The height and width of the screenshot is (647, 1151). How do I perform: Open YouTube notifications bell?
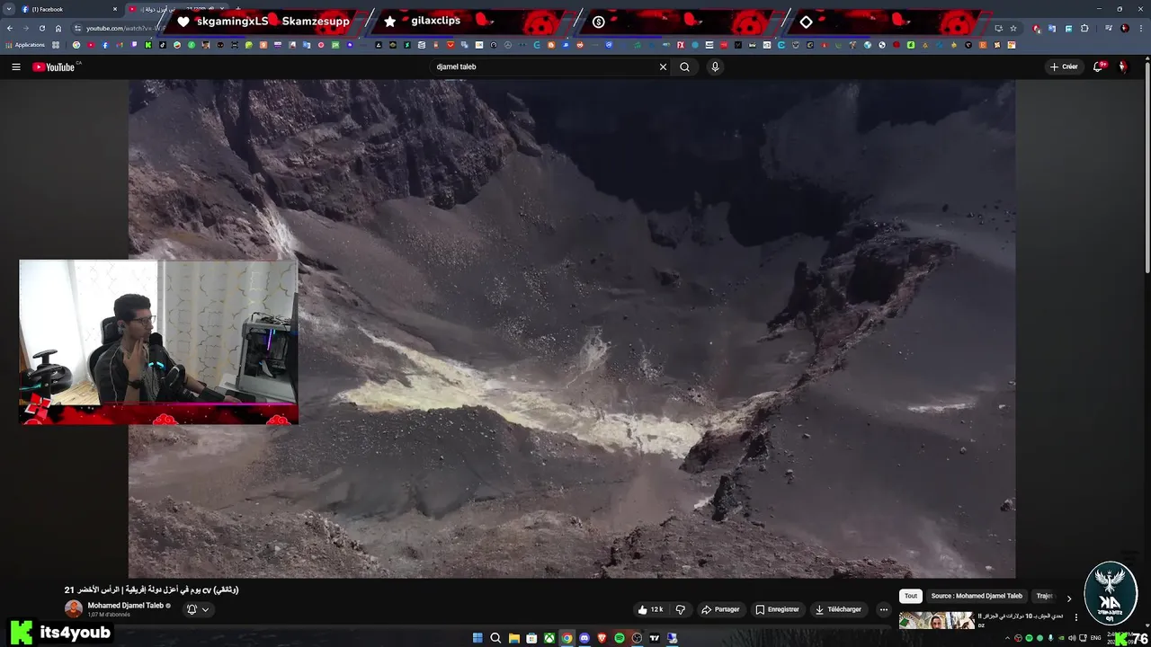click(x=1098, y=66)
